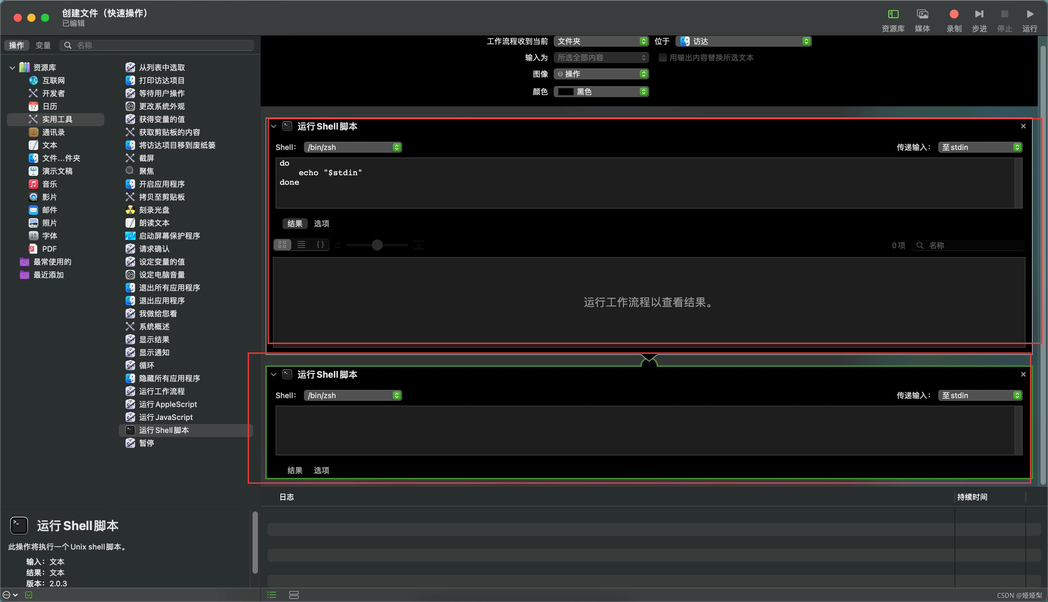The height and width of the screenshot is (602, 1048).
Task: Select icon grid view in results
Action: coord(282,245)
